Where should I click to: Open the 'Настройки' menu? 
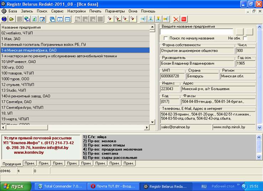[x=76, y=11]
